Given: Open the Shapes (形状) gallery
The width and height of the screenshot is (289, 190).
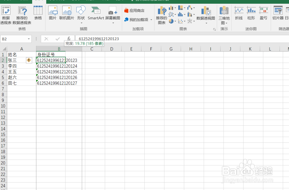Looking at the screenshot, I should click(81, 15).
